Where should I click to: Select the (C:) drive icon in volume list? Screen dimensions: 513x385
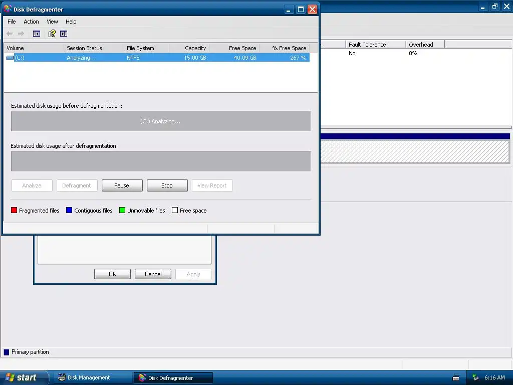point(10,58)
